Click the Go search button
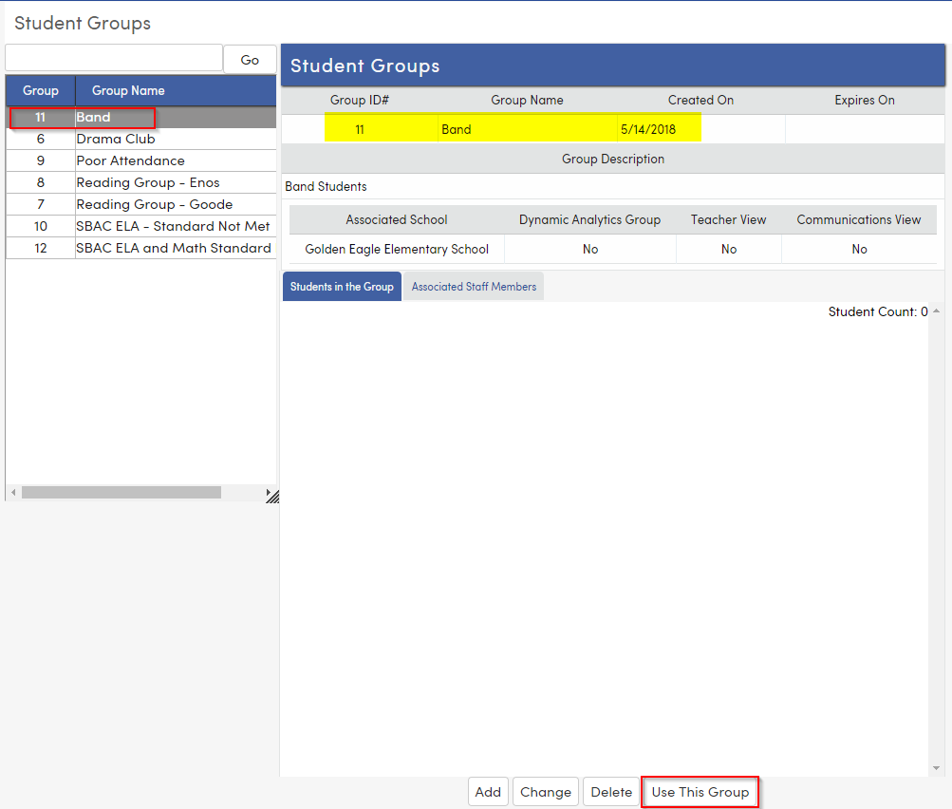The width and height of the screenshot is (952, 809). tap(250, 58)
